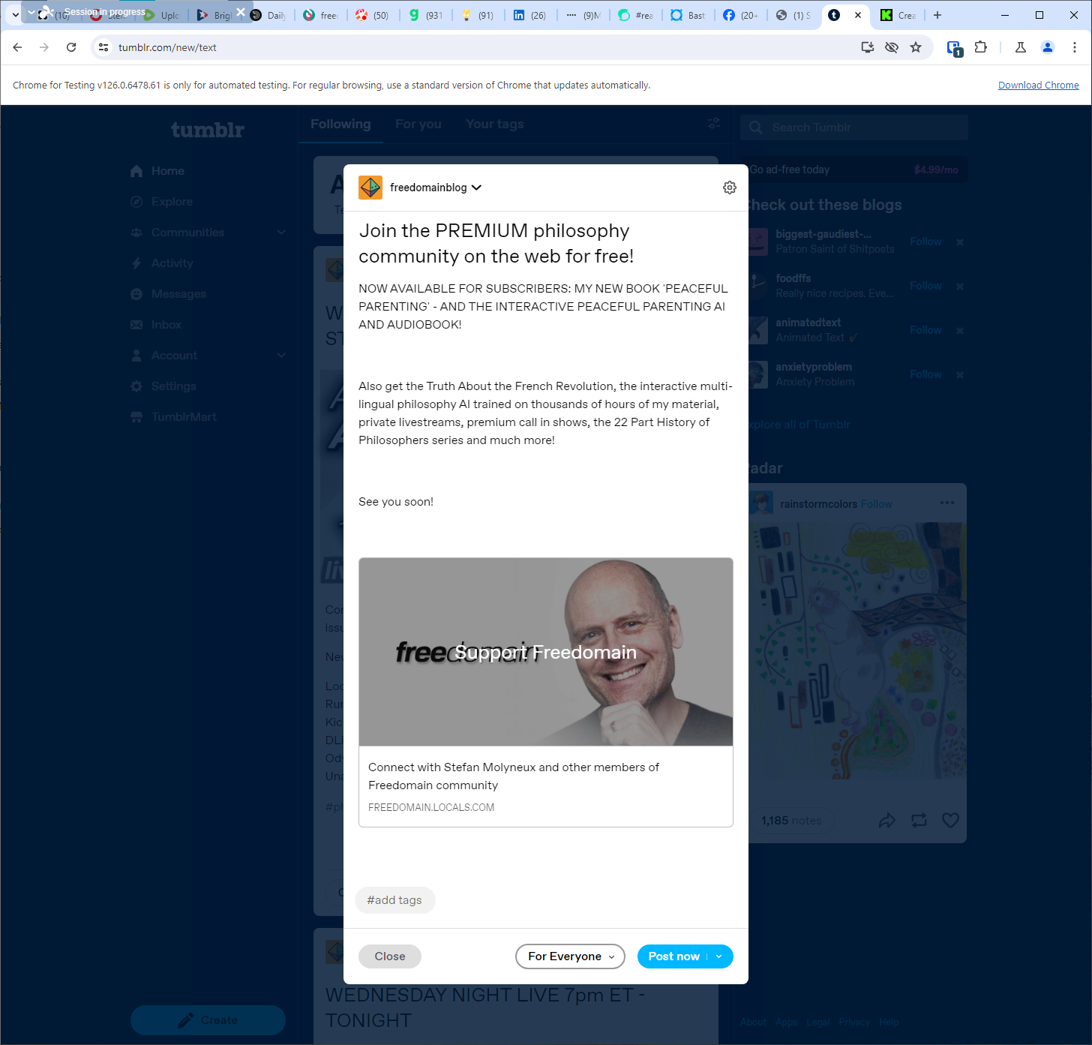Click the freedomainblog avatar in the post editor
1092x1045 pixels.
tap(370, 188)
